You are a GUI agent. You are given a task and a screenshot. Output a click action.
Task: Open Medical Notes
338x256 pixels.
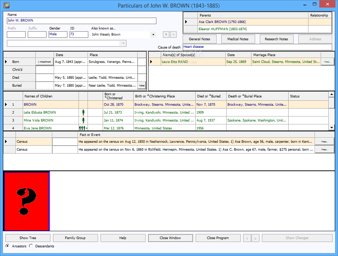(x=238, y=39)
